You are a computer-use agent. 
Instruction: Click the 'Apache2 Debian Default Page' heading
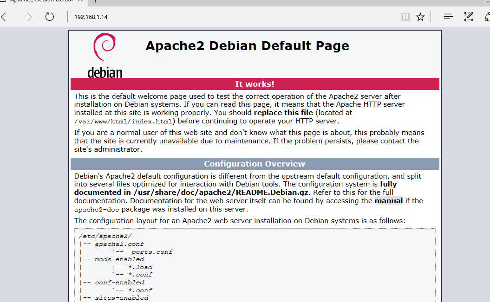point(247,46)
